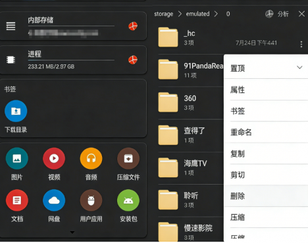Go to 0 in the breadcrumb path
308x243 pixels.
tap(228, 14)
